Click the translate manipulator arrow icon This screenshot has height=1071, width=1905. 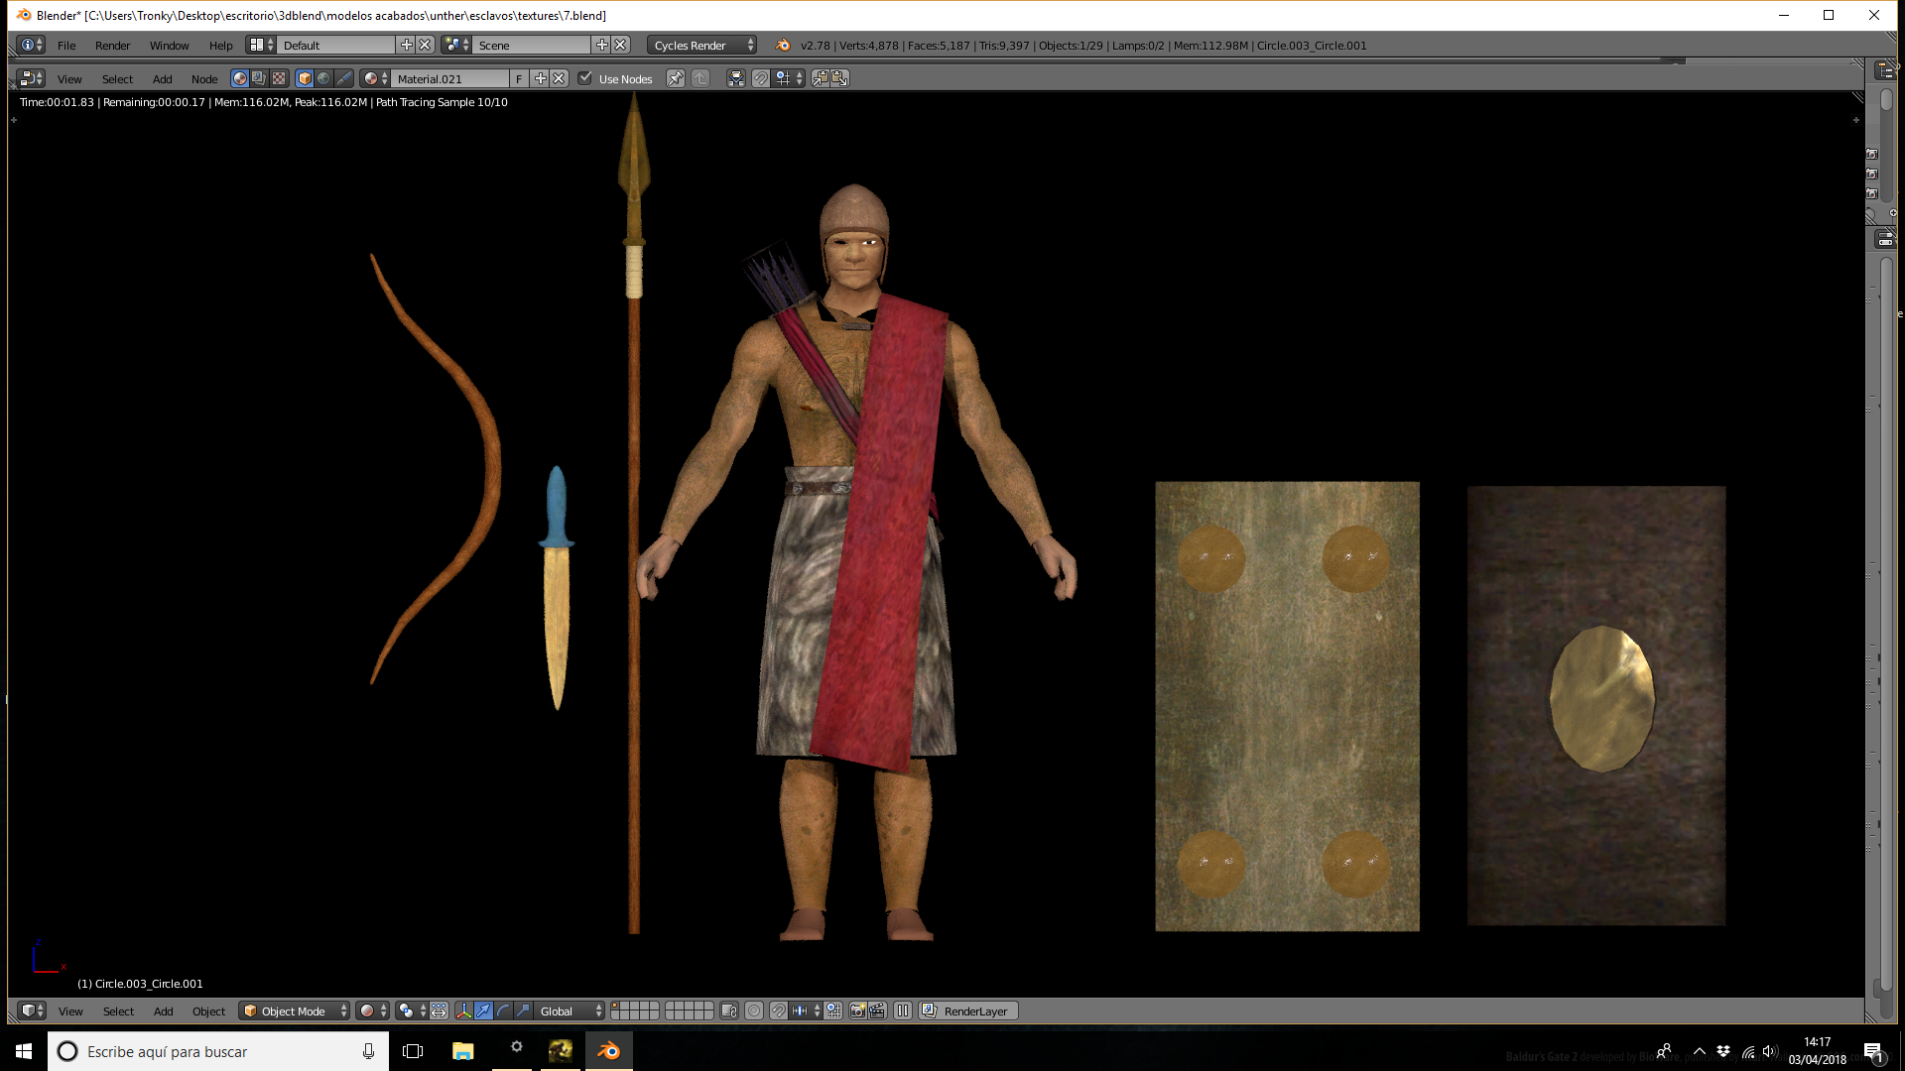483,1011
